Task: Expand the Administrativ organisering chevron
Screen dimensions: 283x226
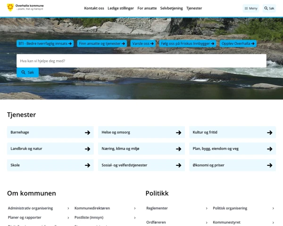Action: (x=68, y=208)
